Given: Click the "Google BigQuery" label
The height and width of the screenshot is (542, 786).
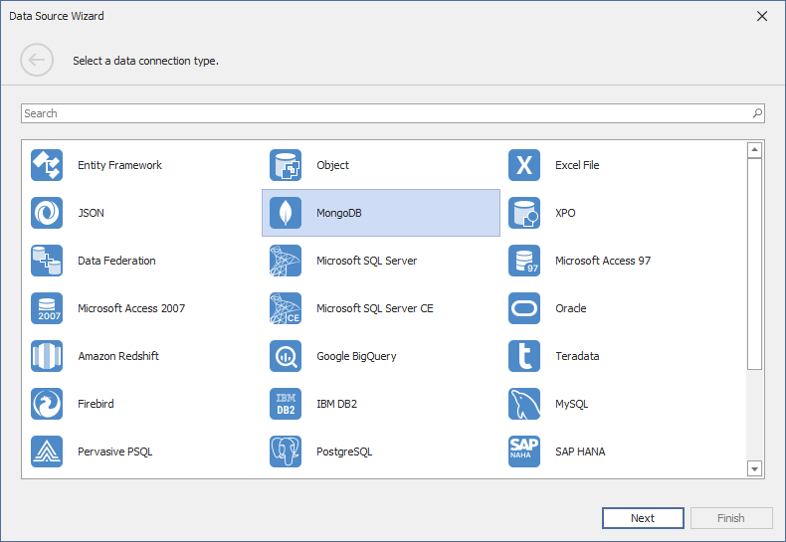Looking at the screenshot, I should tap(356, 356).
